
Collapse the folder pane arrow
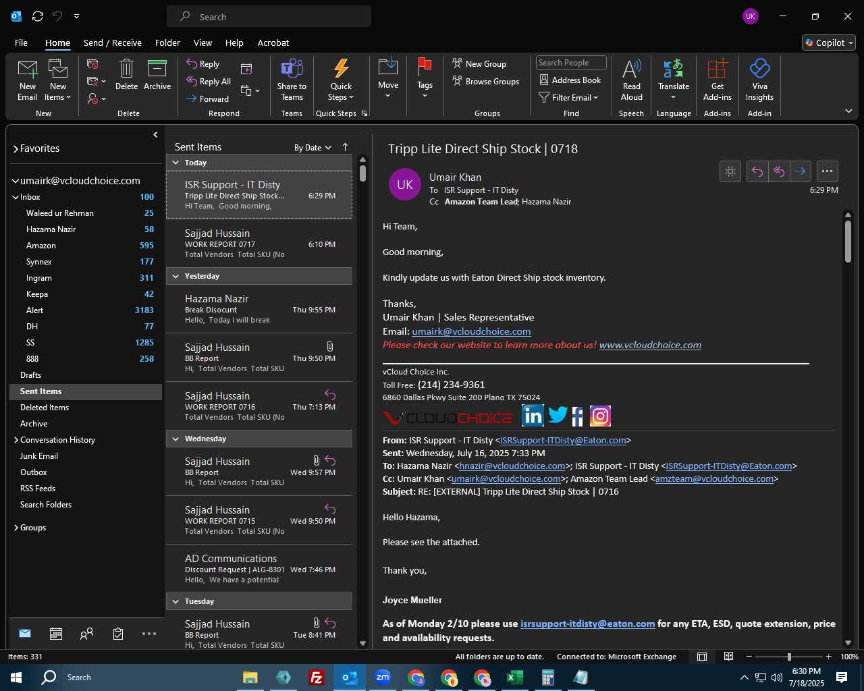pos(155,135)
